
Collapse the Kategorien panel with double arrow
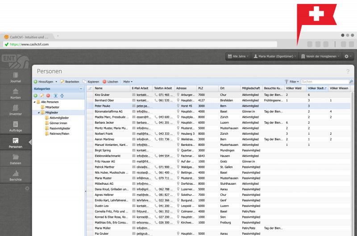click(x=81, y=89)
